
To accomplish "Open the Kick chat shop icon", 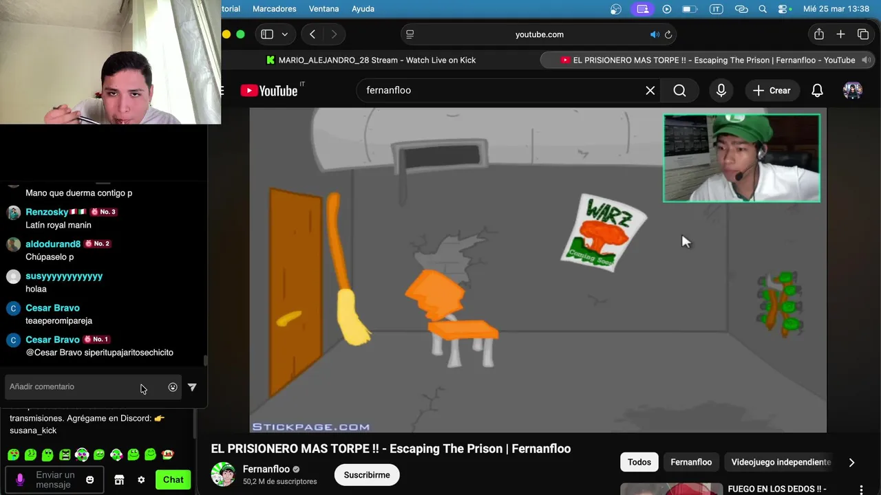I will 119,480.
